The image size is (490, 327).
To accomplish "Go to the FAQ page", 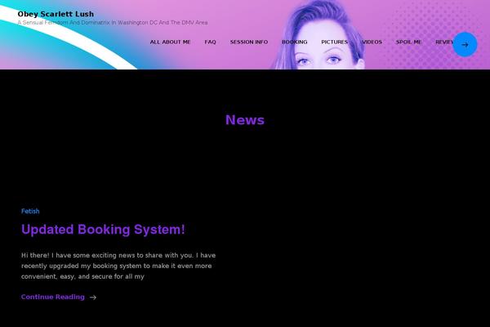I will [x=210, y=42].
